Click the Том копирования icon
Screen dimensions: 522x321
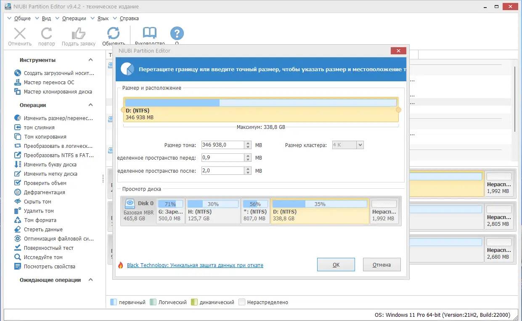(x=18, y=137)
